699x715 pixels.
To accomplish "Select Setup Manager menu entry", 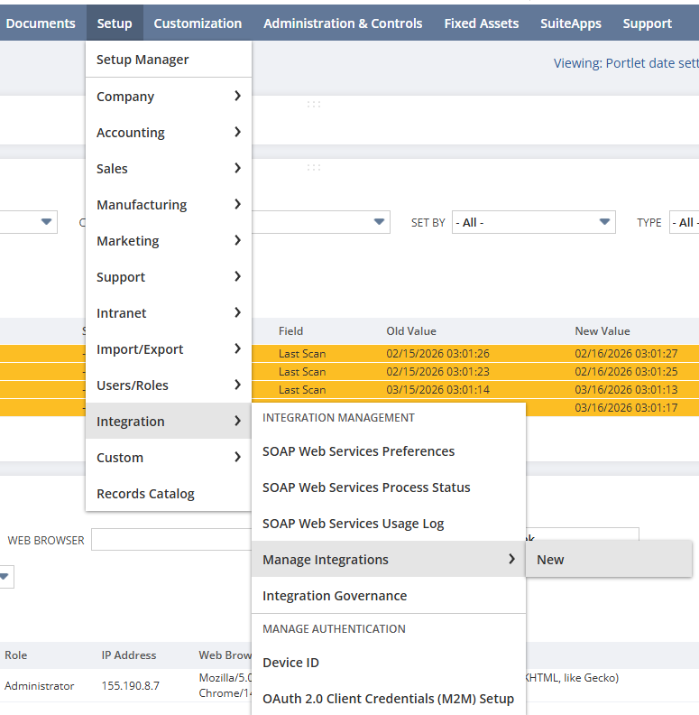I will click(x=169, y=60).
